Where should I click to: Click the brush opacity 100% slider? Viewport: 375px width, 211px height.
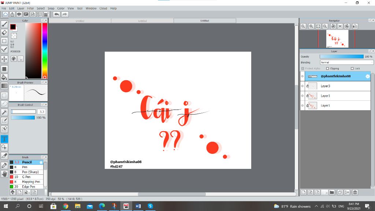click(x=23, y=118)
